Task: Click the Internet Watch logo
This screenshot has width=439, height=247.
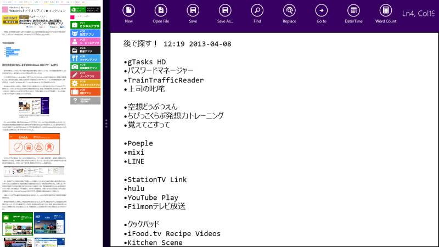Action: (x=10, y=19)
